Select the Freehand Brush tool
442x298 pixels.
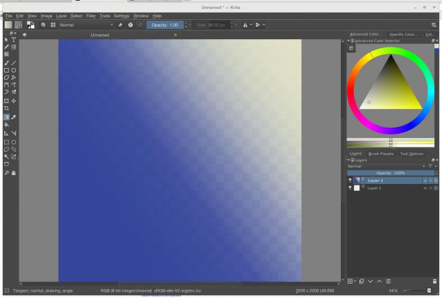click(6, 62)
